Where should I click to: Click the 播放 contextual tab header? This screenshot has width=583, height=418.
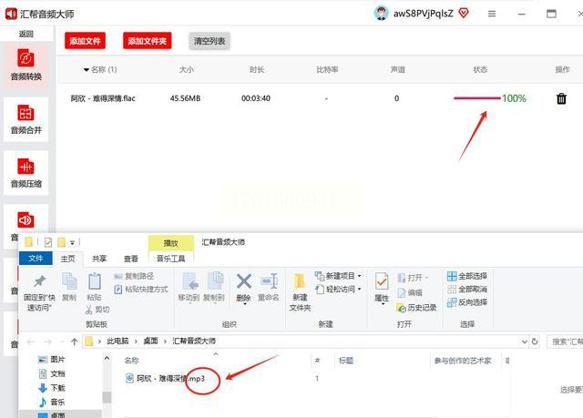pos(170,243)
